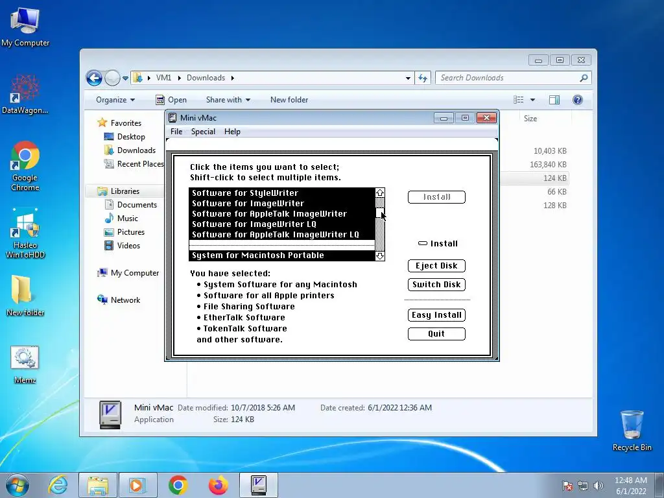664x498 pixels.
Task: Click the Install button in installer
Action: (x=436, y=197)
